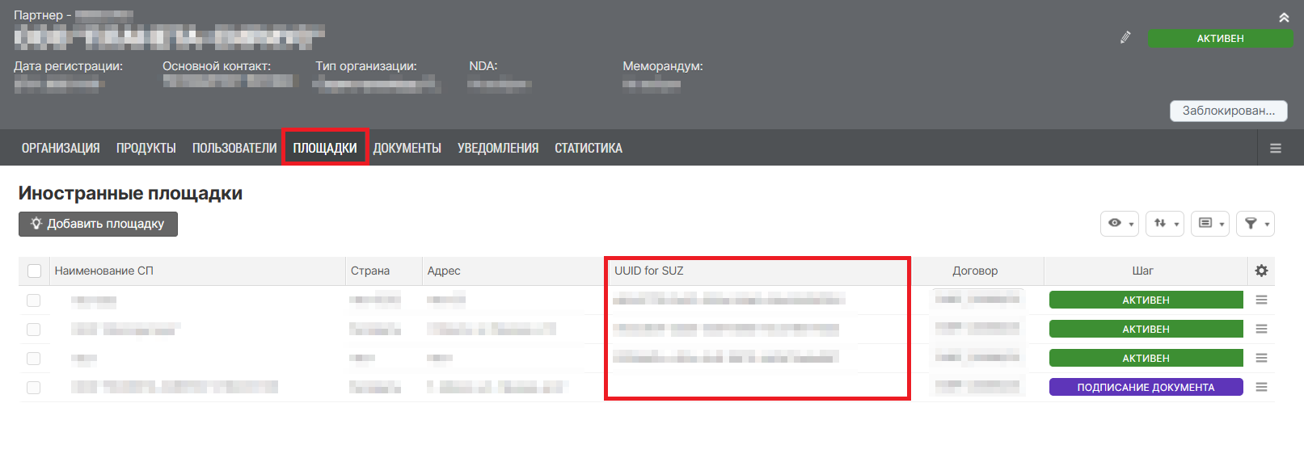The height and width of the screenshot is (462, 1304).
Task: Open the row menu icon for the third row
Action: tap(1261, 358)
